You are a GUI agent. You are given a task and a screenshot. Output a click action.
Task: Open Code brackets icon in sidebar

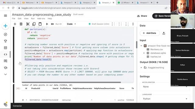pyautogui.click(x=5, y=54)
